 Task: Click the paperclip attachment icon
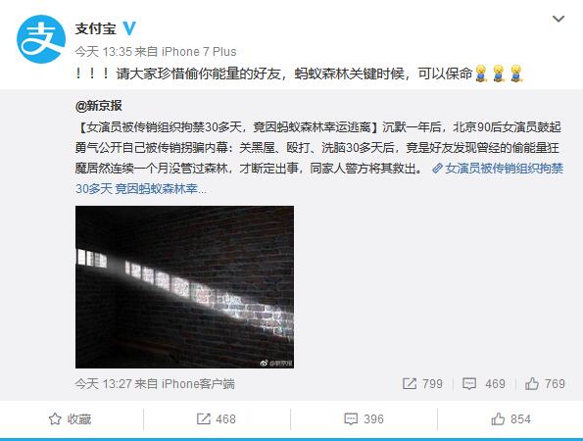(x=437, y=169)
